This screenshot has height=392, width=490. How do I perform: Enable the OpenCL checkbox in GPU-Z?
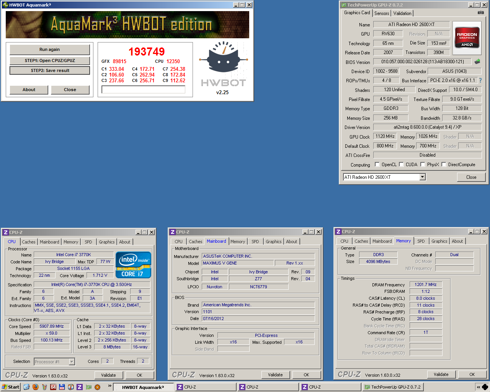coord(377,165)
